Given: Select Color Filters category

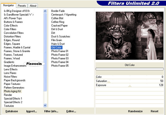Looking at the screenshot, I should pyautogui.click(x=10, y=29).
